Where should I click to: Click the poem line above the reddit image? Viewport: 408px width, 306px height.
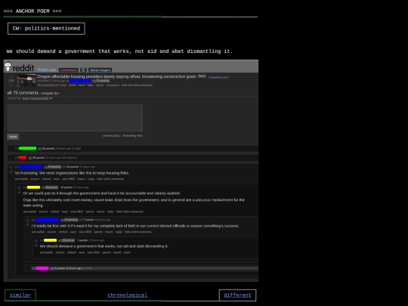pos(119,51)
